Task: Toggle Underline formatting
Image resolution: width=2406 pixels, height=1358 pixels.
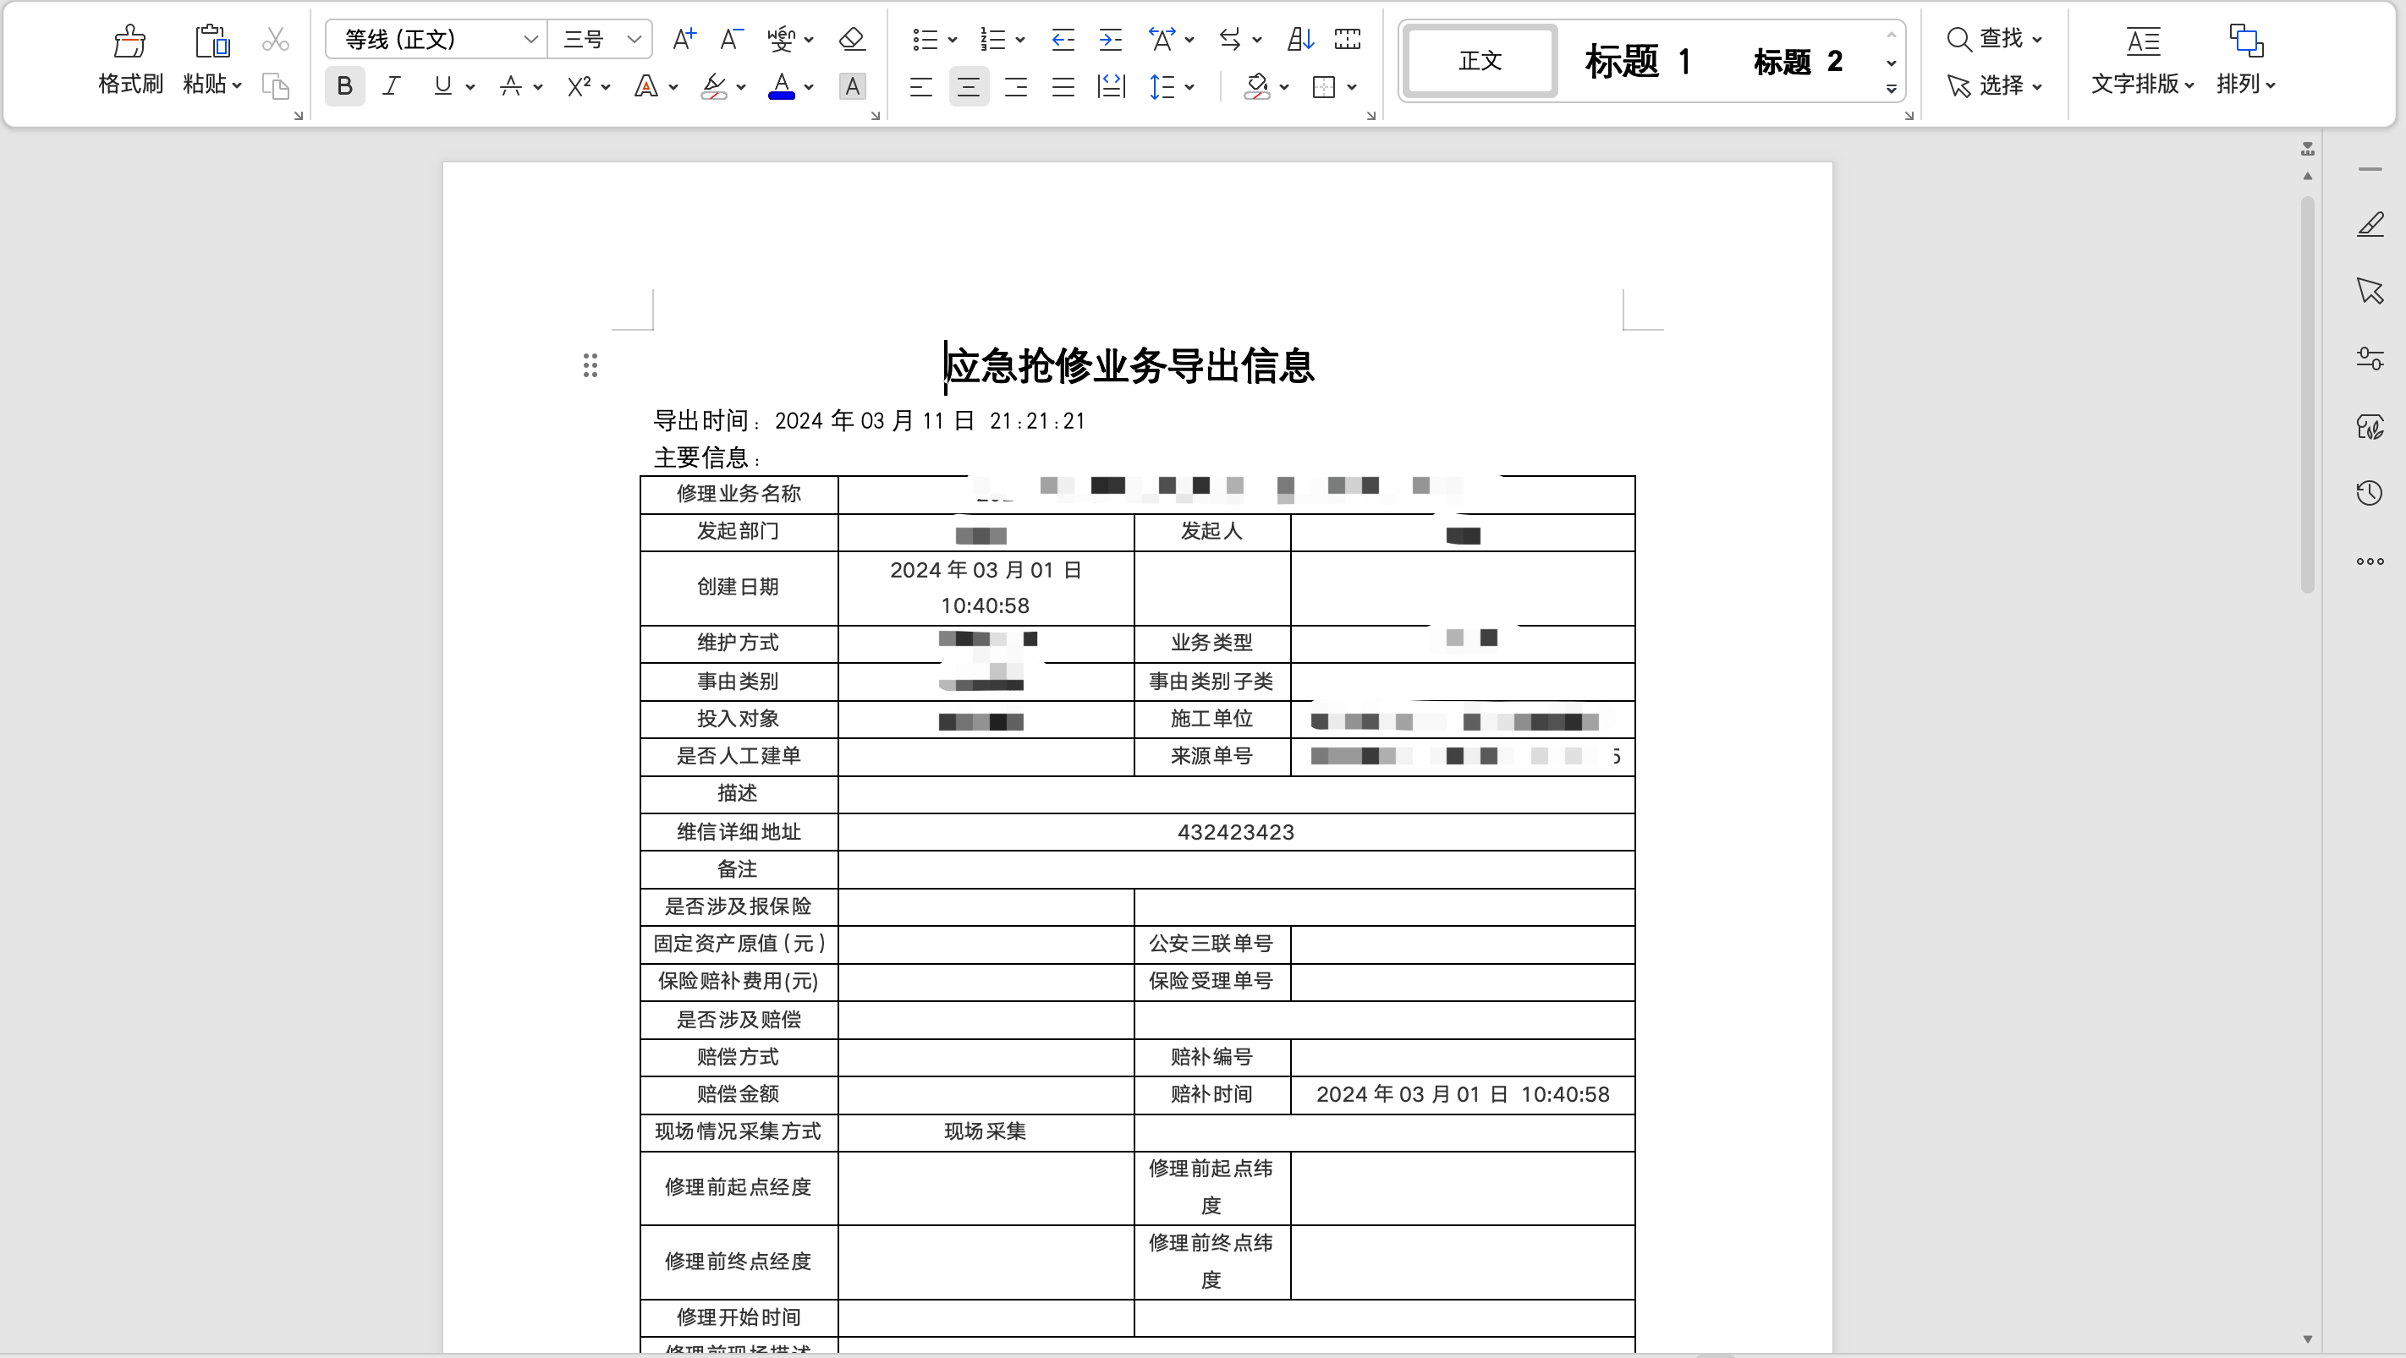Action: pyautogui.click(x=442, y=87)
